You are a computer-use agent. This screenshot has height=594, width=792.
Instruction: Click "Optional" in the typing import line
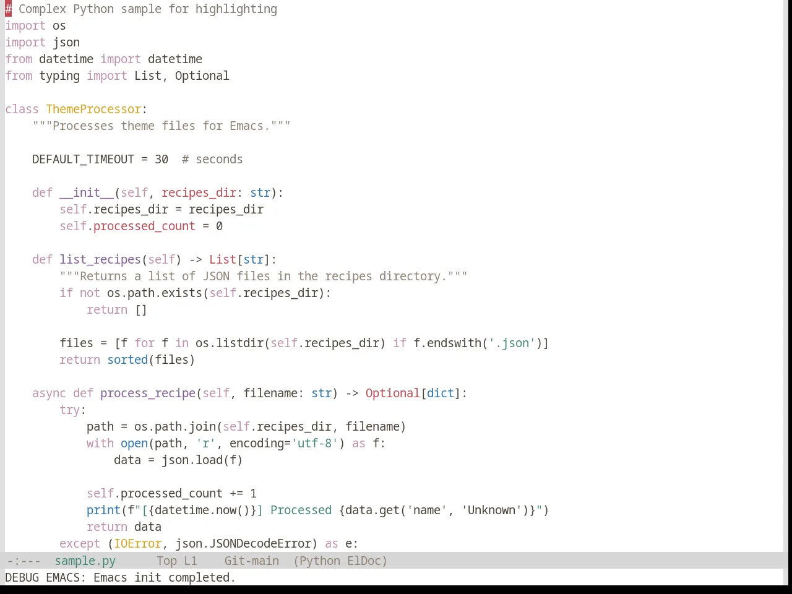tap(202, 76)
